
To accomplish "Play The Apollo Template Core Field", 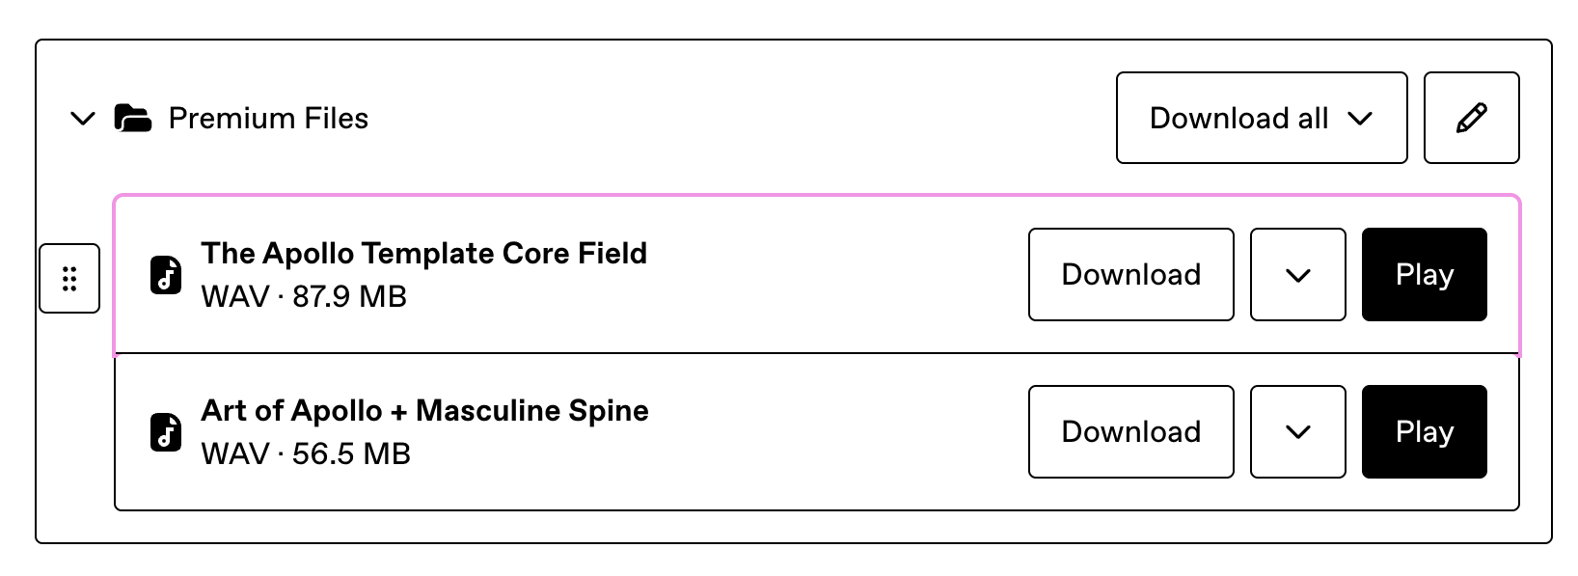I will coord(1425,274).
